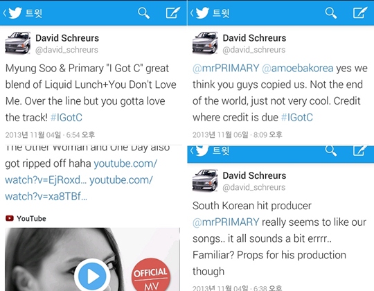The height and width of the screenshot is (291, 374).
Task: Tap search icon in top-right tweet header
Action: [331, 13]
